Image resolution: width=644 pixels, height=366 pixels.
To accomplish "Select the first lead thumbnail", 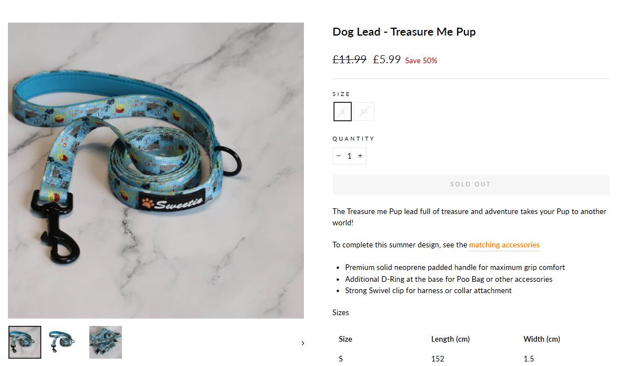I will click(24, 342).
